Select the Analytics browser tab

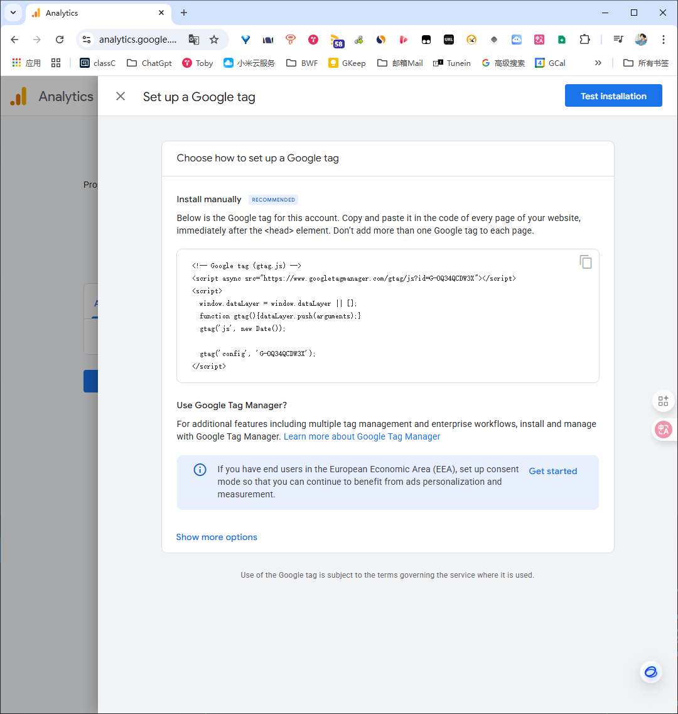(x=99, y=13)
